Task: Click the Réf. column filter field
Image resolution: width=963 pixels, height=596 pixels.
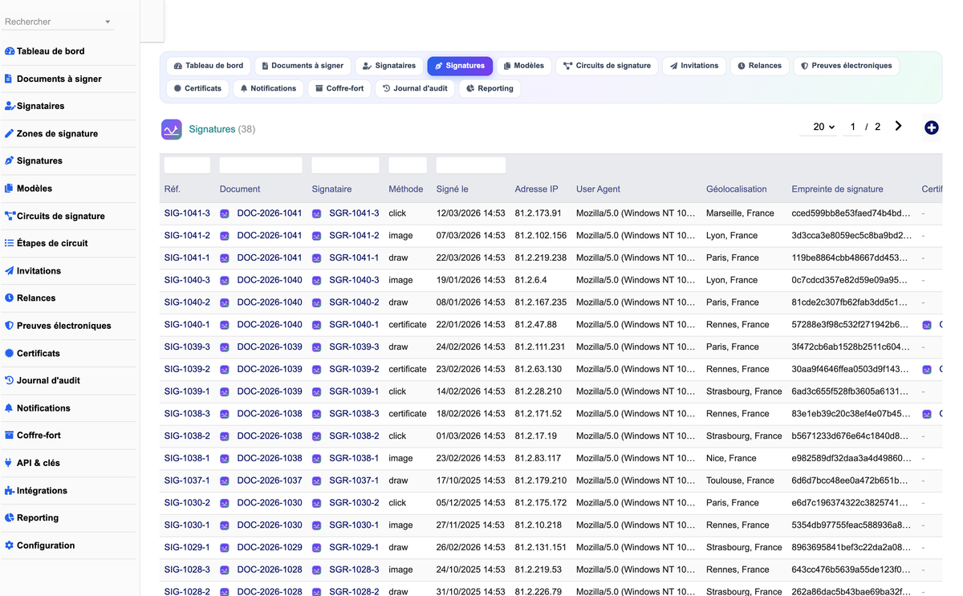Action: click(x=187, y=165)
